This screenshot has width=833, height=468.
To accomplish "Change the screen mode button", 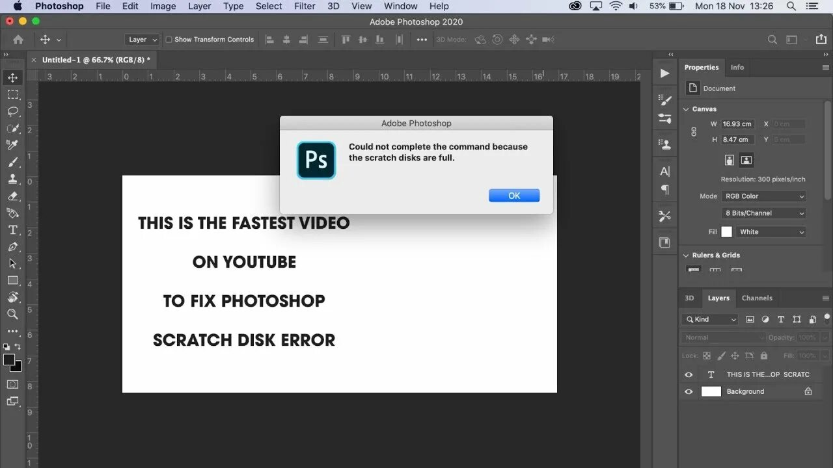I will pyautogui.click(x=12, y=402).
